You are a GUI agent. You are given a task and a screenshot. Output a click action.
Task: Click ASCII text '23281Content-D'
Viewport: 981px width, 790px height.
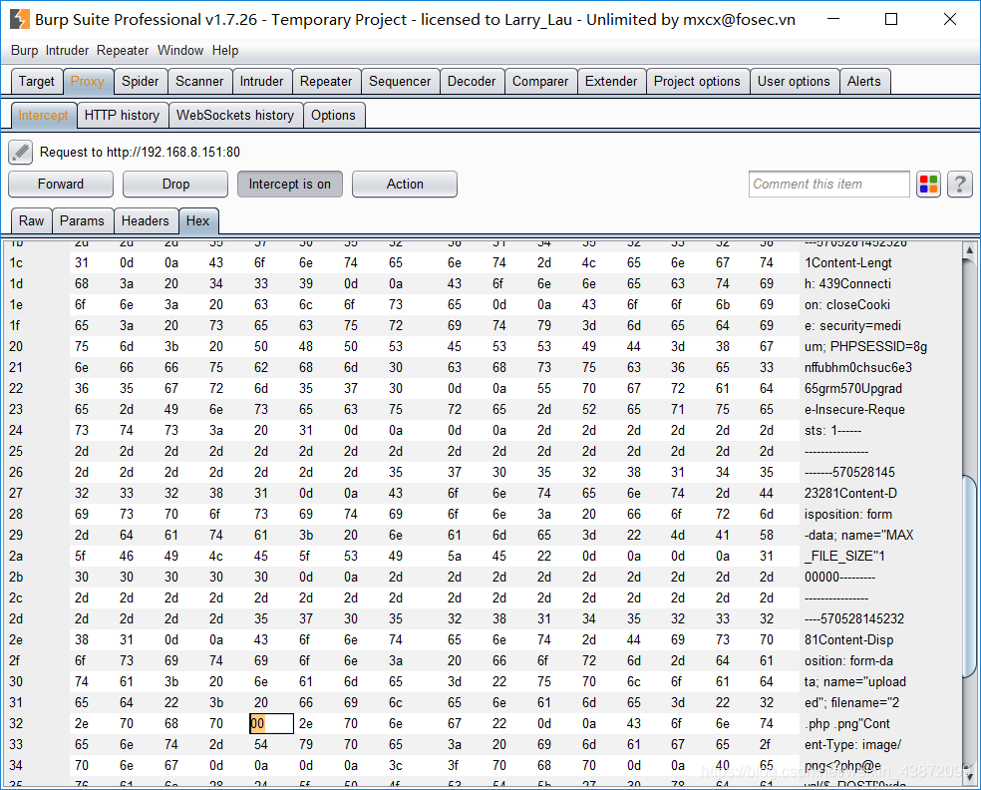pos(850,494)
